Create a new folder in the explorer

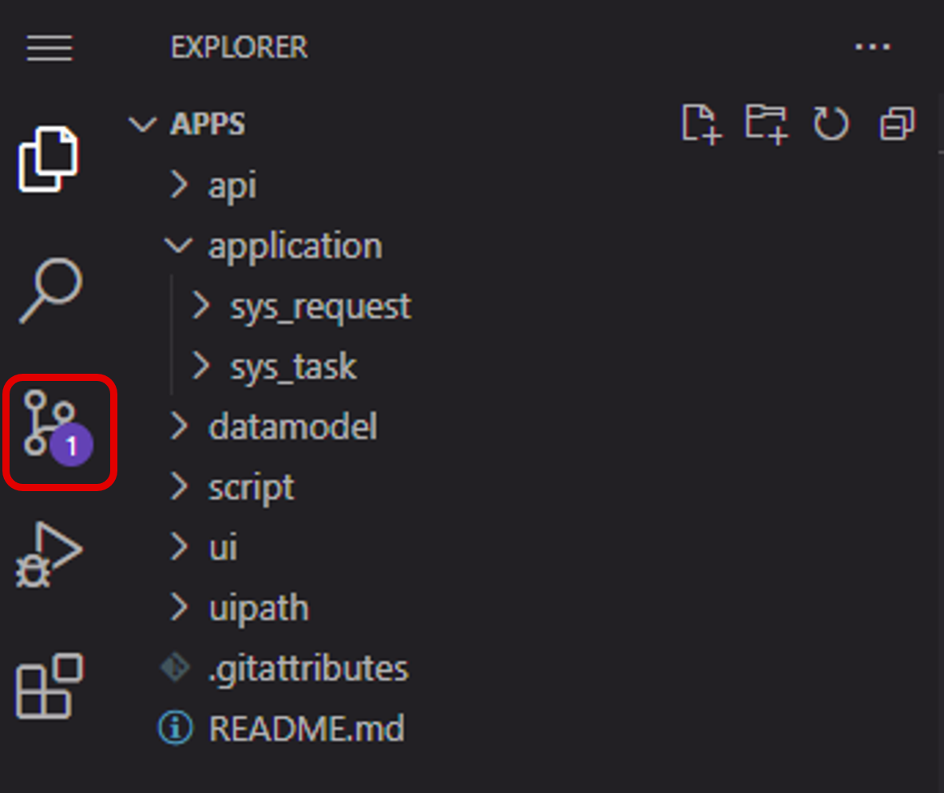tap(766, 124)
